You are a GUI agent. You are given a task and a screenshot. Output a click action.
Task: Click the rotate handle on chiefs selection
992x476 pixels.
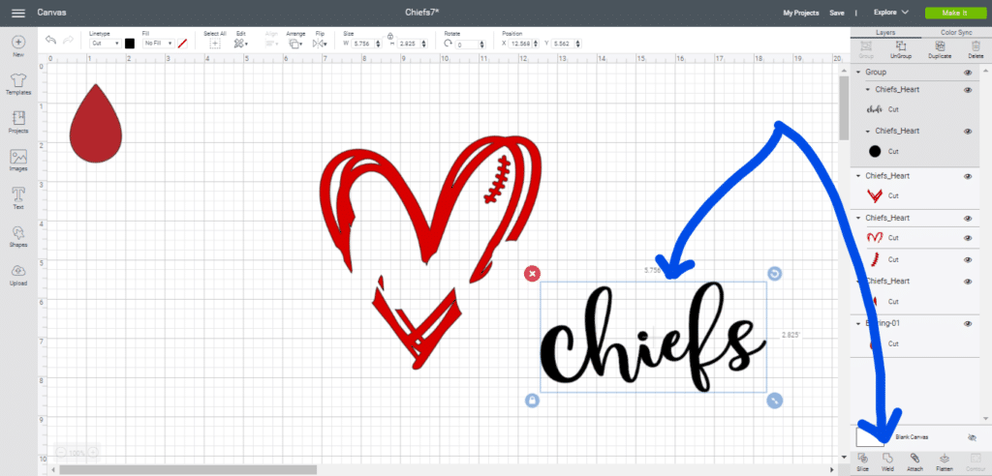click(x=774, y=273)
